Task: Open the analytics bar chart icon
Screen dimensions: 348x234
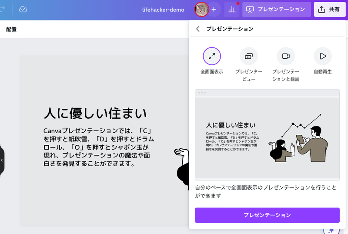Action: pos(232,9)
